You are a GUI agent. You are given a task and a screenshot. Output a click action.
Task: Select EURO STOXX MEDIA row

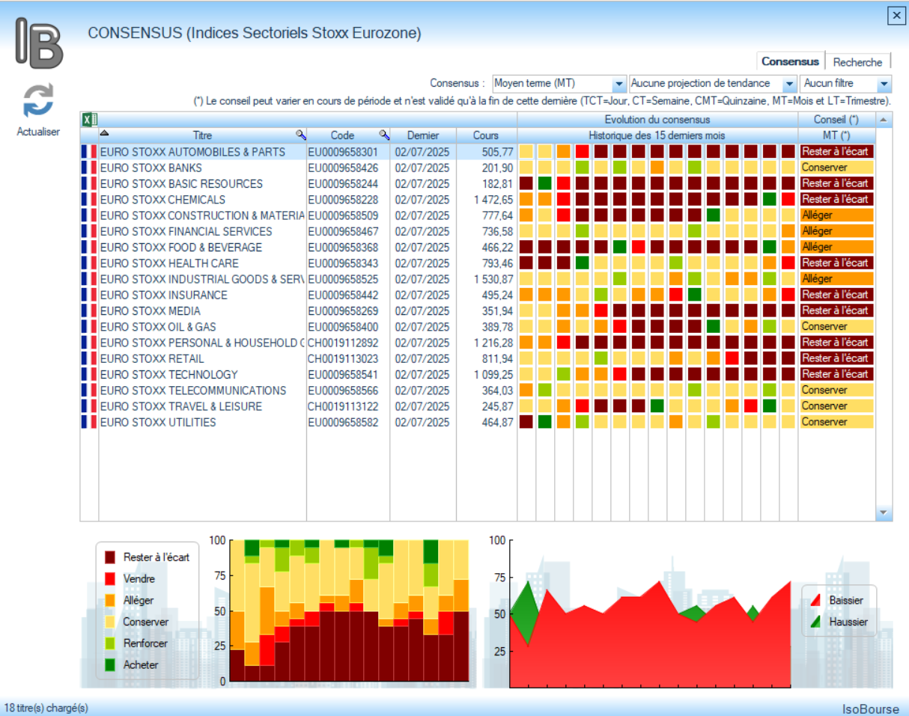click(477, 310)
